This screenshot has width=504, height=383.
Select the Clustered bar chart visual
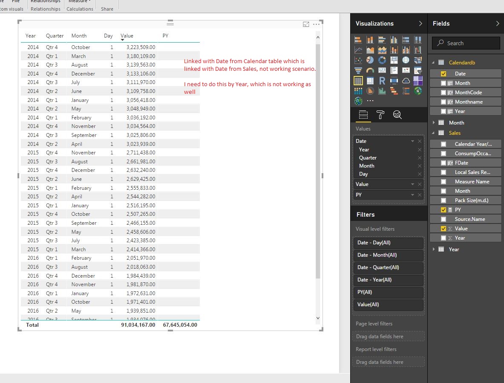pos(382,40)
